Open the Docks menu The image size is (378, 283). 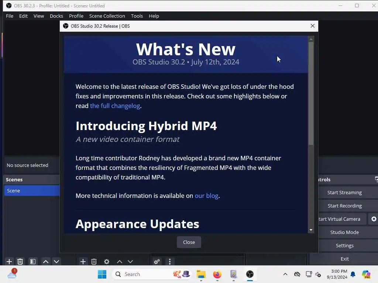click(56, 16)
